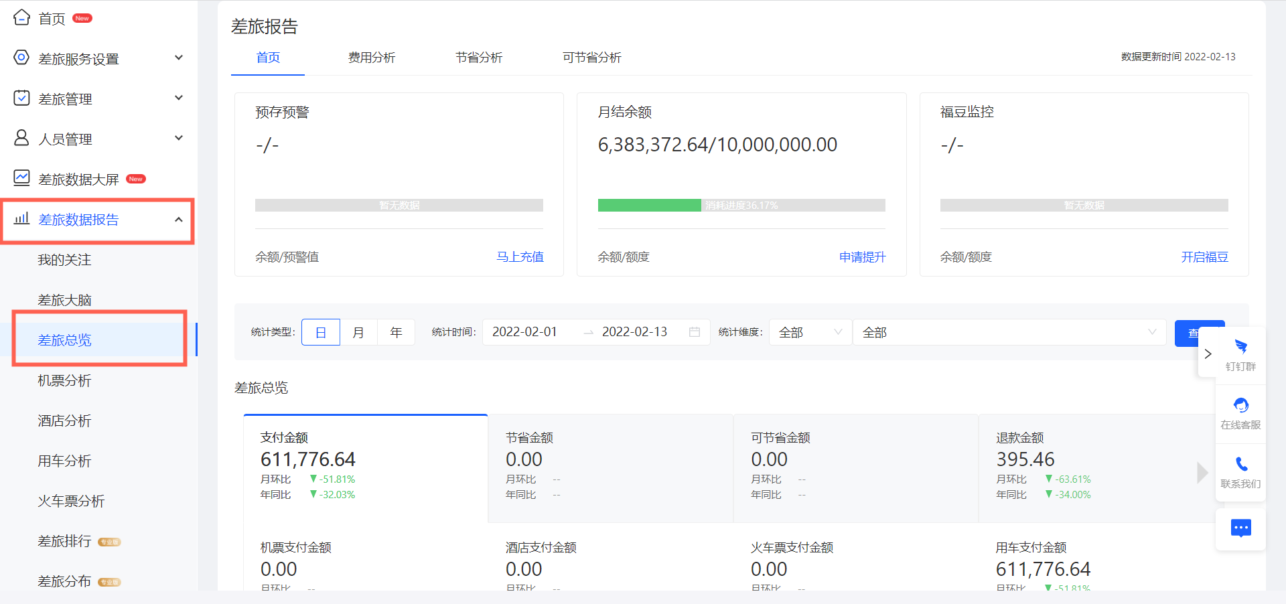This screenshot has width=1286, height=604.
Task: Expand 差旅管理 menu chevron
Action: 179,98
